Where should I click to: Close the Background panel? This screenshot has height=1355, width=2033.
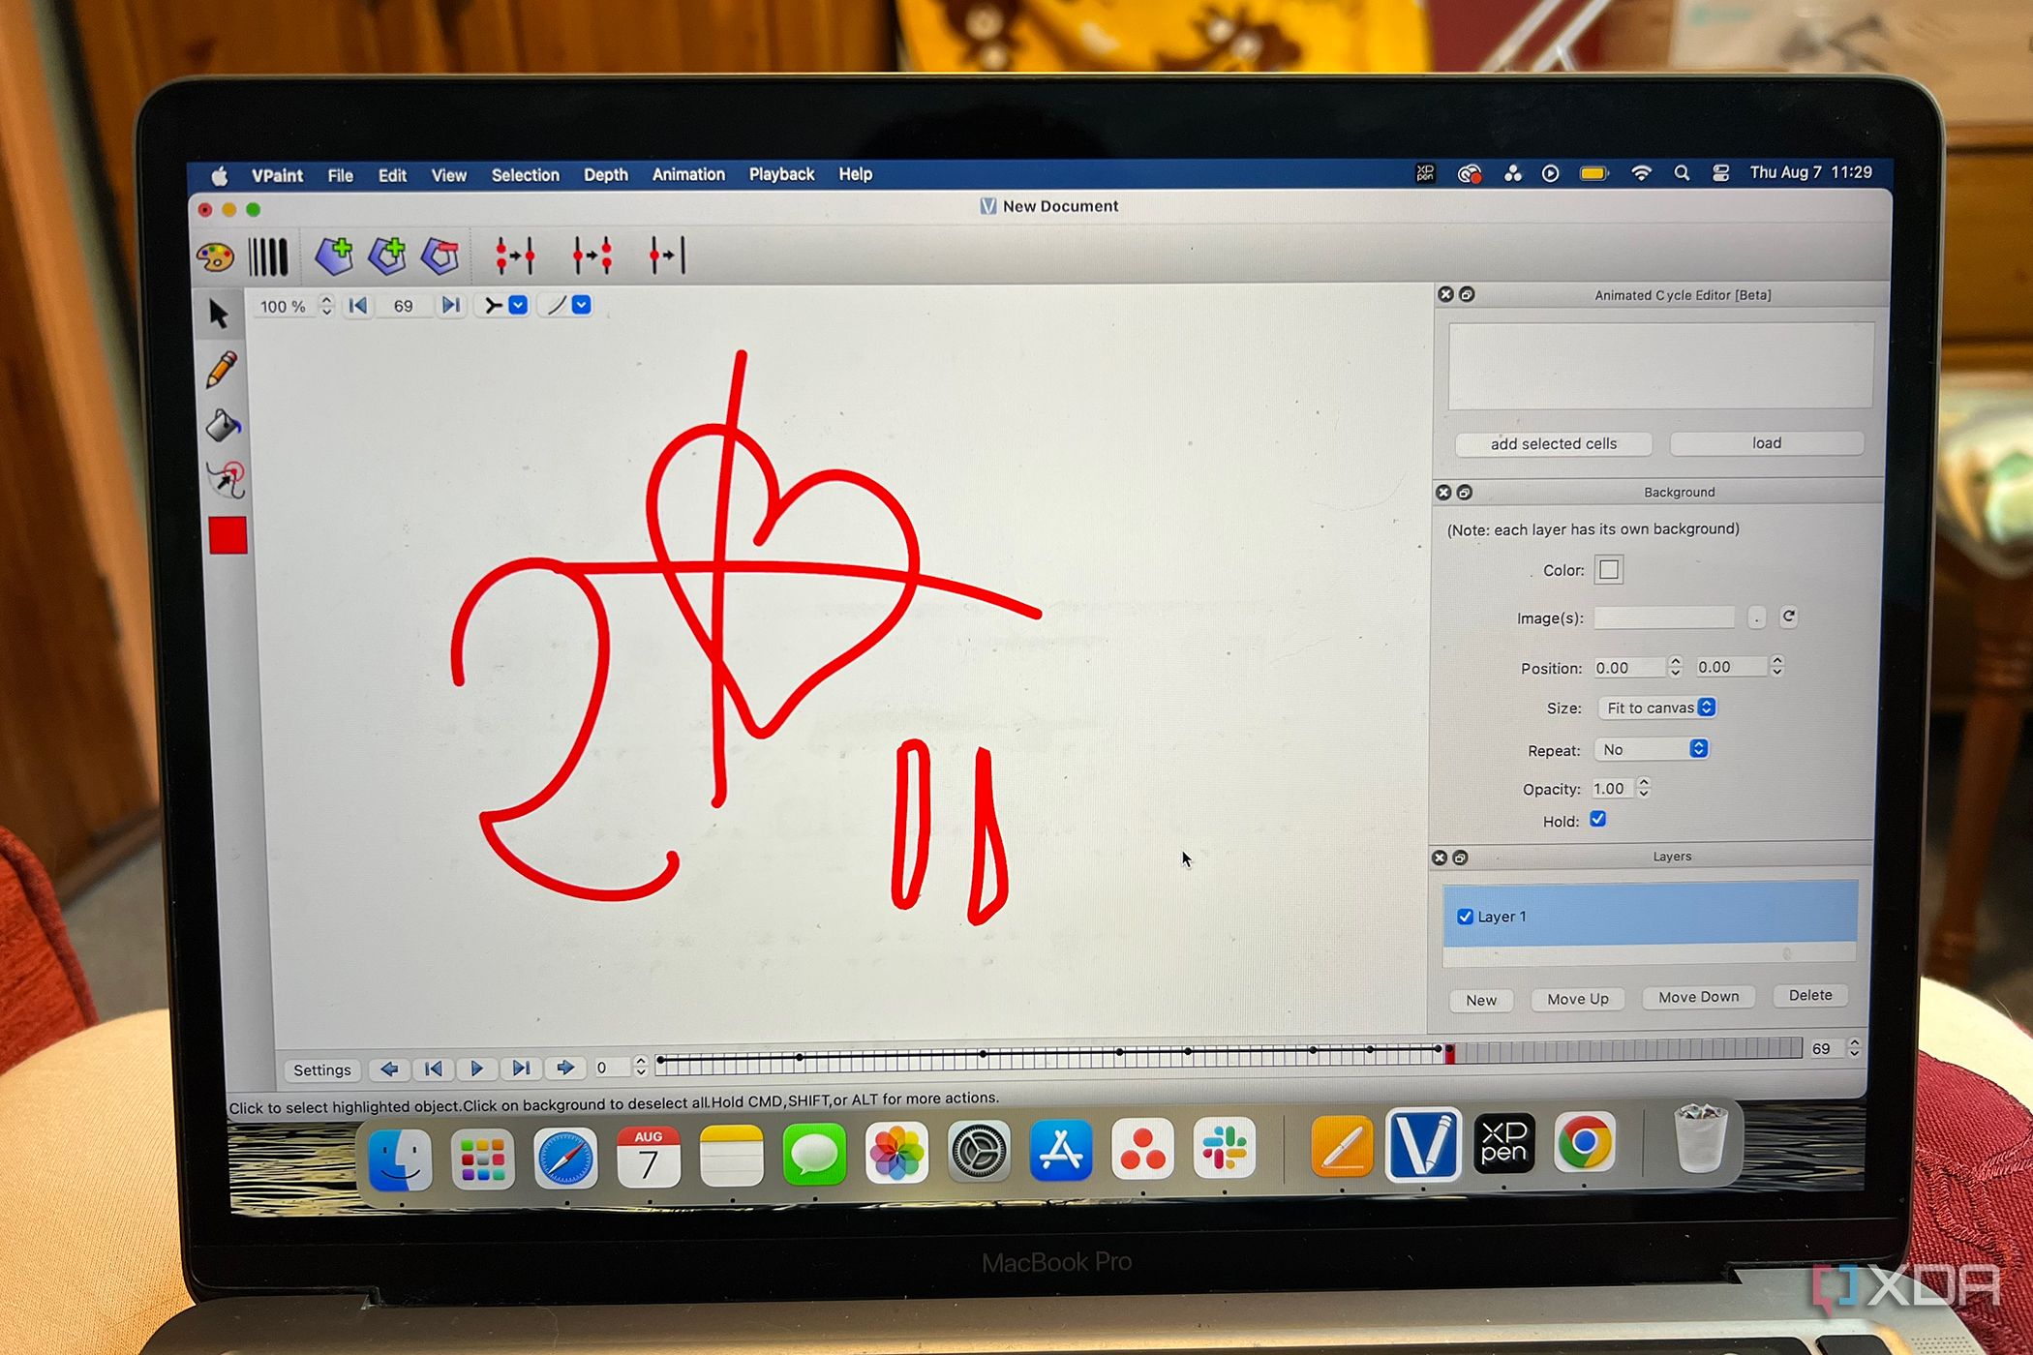pos(1443,493)
